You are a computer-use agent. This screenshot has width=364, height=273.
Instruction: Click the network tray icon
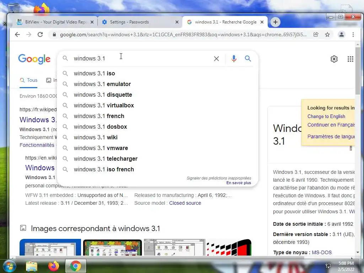328,266
